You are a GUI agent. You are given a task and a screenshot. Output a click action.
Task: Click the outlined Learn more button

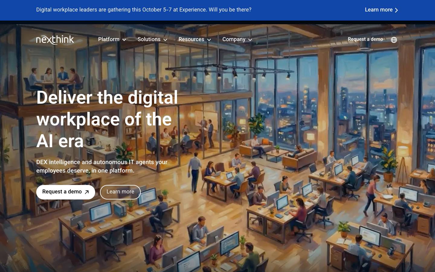click(120, 192)
